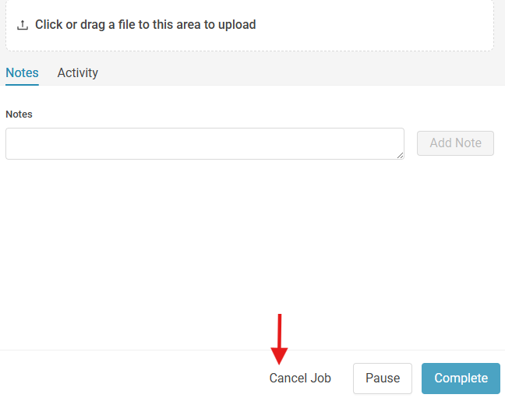
Task: Click the blue Complete button at bottom right
Action: [461, 379]
